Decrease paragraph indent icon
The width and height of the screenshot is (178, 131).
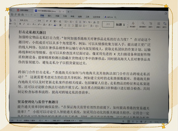point(77,22)
